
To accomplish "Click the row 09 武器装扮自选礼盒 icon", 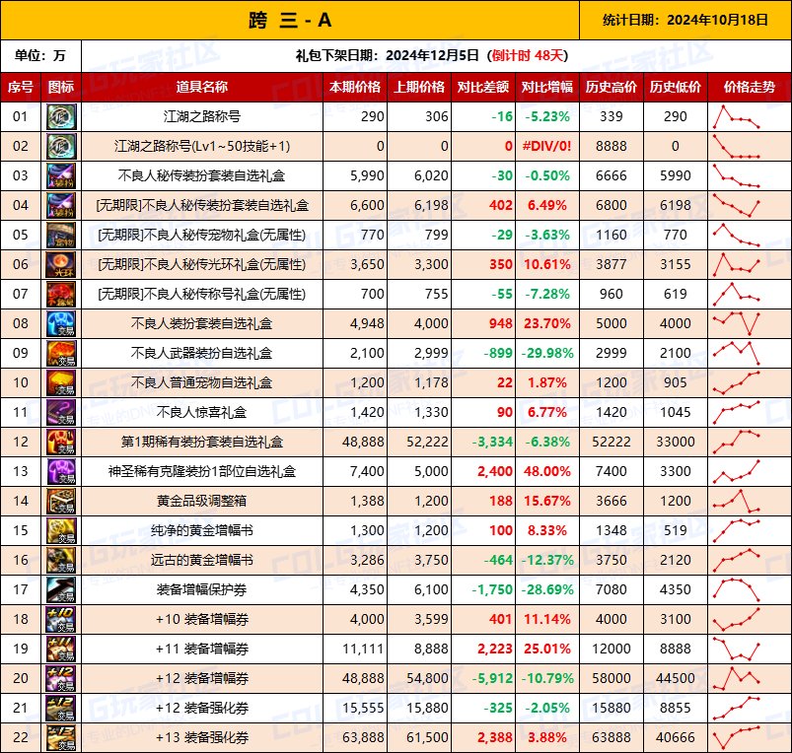I will click(61, 353).
